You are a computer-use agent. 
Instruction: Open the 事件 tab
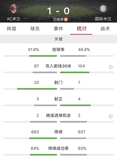(x=58, y=29)
